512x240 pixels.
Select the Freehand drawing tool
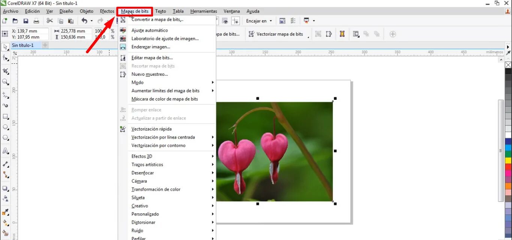(6, 95)
